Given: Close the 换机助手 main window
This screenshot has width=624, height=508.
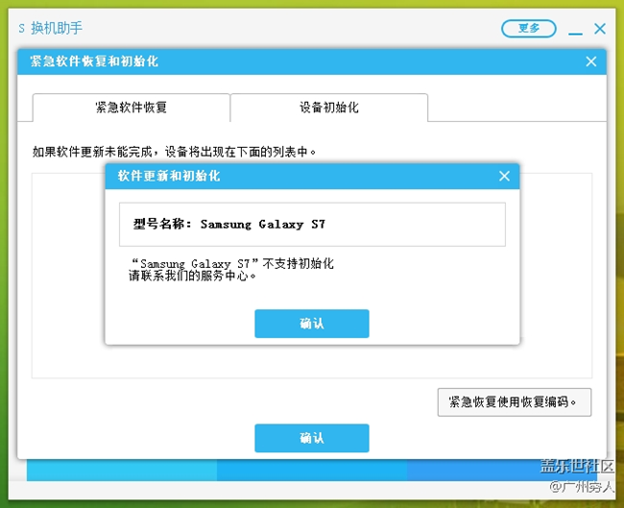Looking at the screenshot, I should (600, 29).
